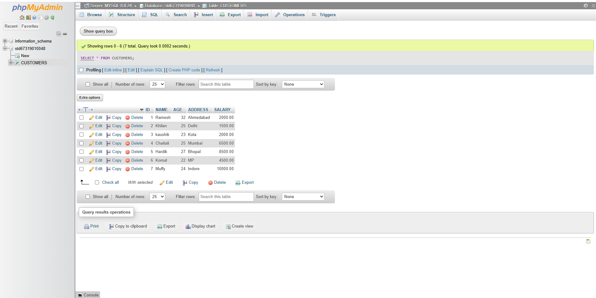
Task: Tick the checkbox for the Khilan row
Action: coord(81,126)
